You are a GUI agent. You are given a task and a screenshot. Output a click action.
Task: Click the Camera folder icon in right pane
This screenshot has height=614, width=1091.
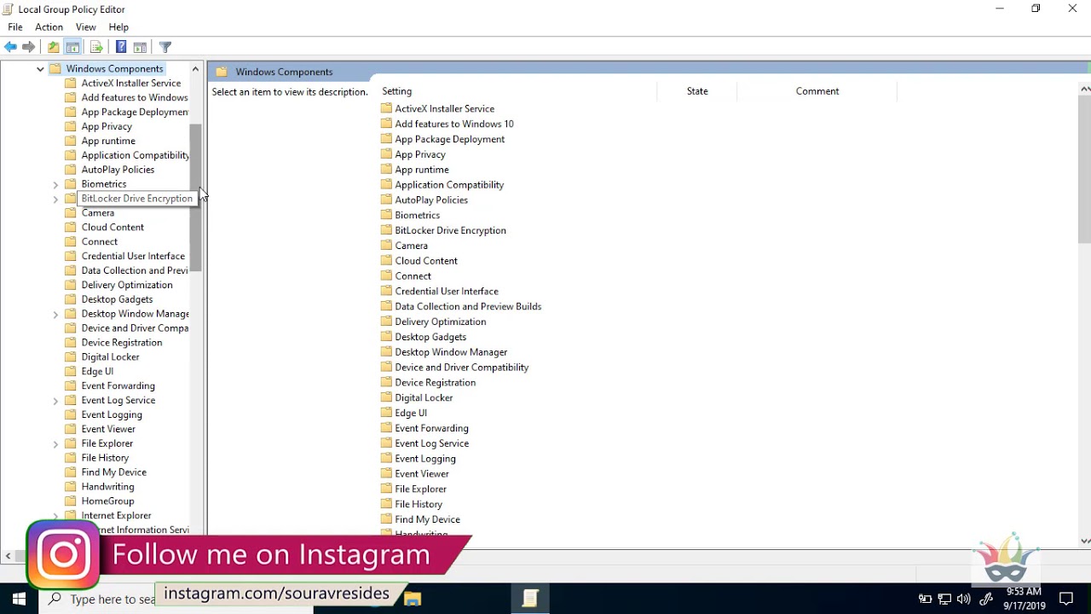tap(386, 245)
